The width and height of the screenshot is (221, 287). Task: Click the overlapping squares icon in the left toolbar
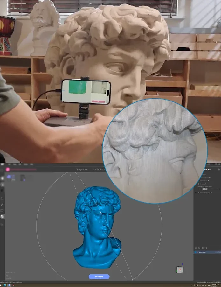pos(2,199)
